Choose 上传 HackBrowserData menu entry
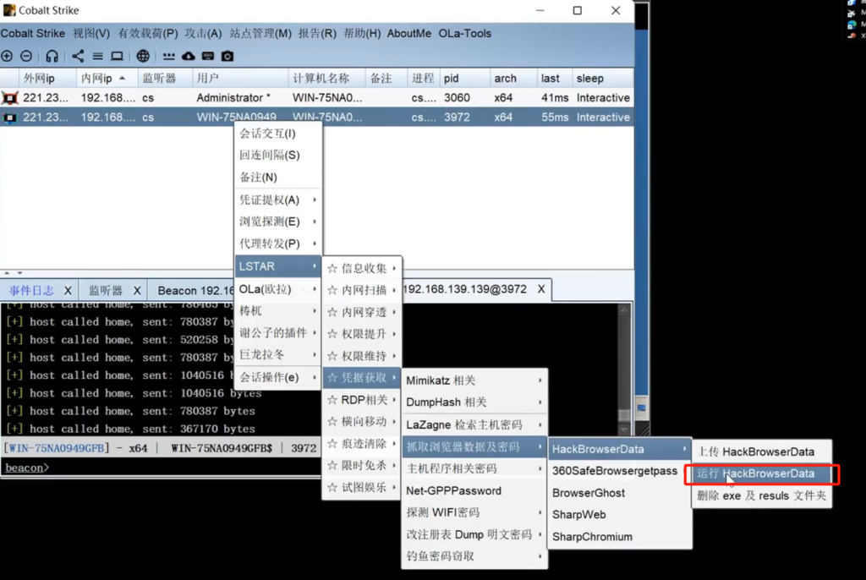Viewport: 866px width, 580px height. (x=762, y=451)
